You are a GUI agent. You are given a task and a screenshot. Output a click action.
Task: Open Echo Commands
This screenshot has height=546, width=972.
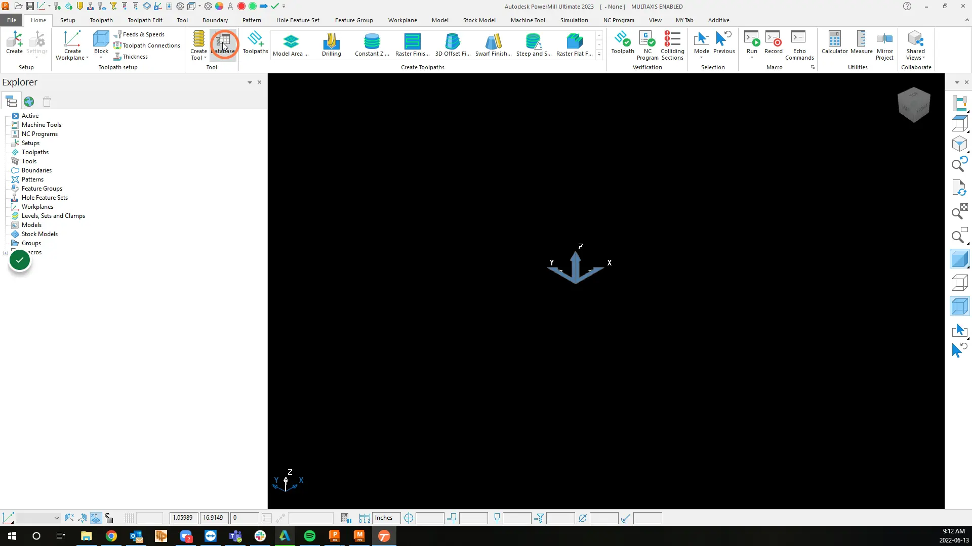[799, 45]
